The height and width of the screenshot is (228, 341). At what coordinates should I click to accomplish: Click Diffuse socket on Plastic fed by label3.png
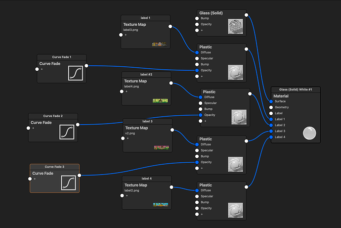(197, 52)
